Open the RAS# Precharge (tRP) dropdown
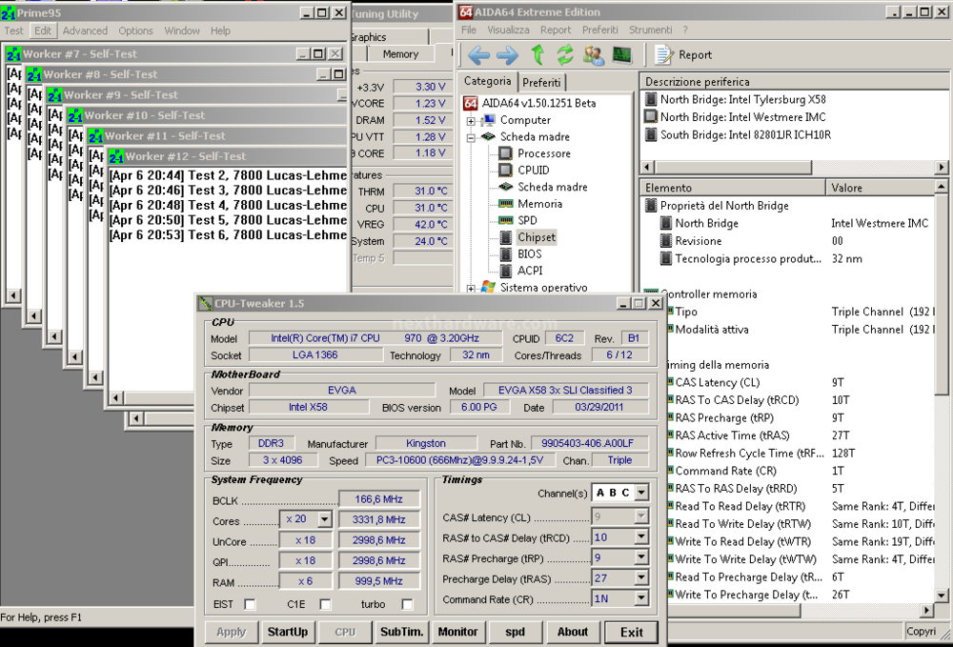The height and width of the screenshot is (647, 953). pyautogui.click(x=641, y=557)
